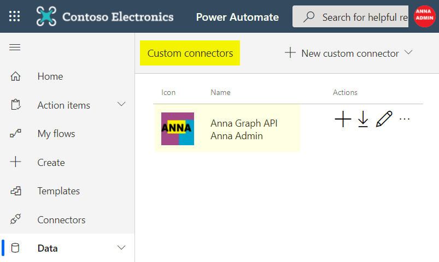Click the Connectors plug icon

coord(15,219)
